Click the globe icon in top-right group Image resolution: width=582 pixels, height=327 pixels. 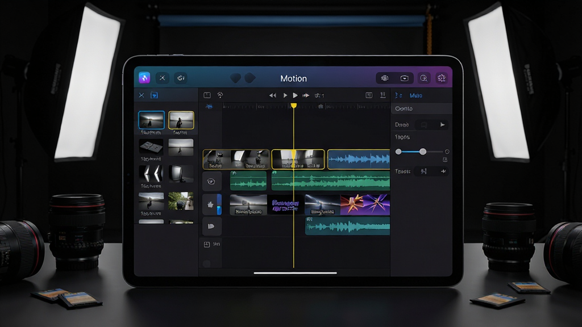point(385,78)
